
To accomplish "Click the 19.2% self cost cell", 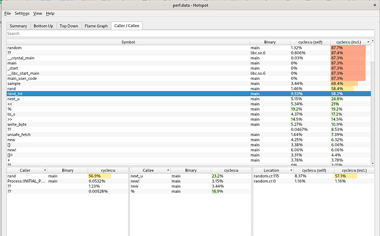I will (x=310, y=109).
